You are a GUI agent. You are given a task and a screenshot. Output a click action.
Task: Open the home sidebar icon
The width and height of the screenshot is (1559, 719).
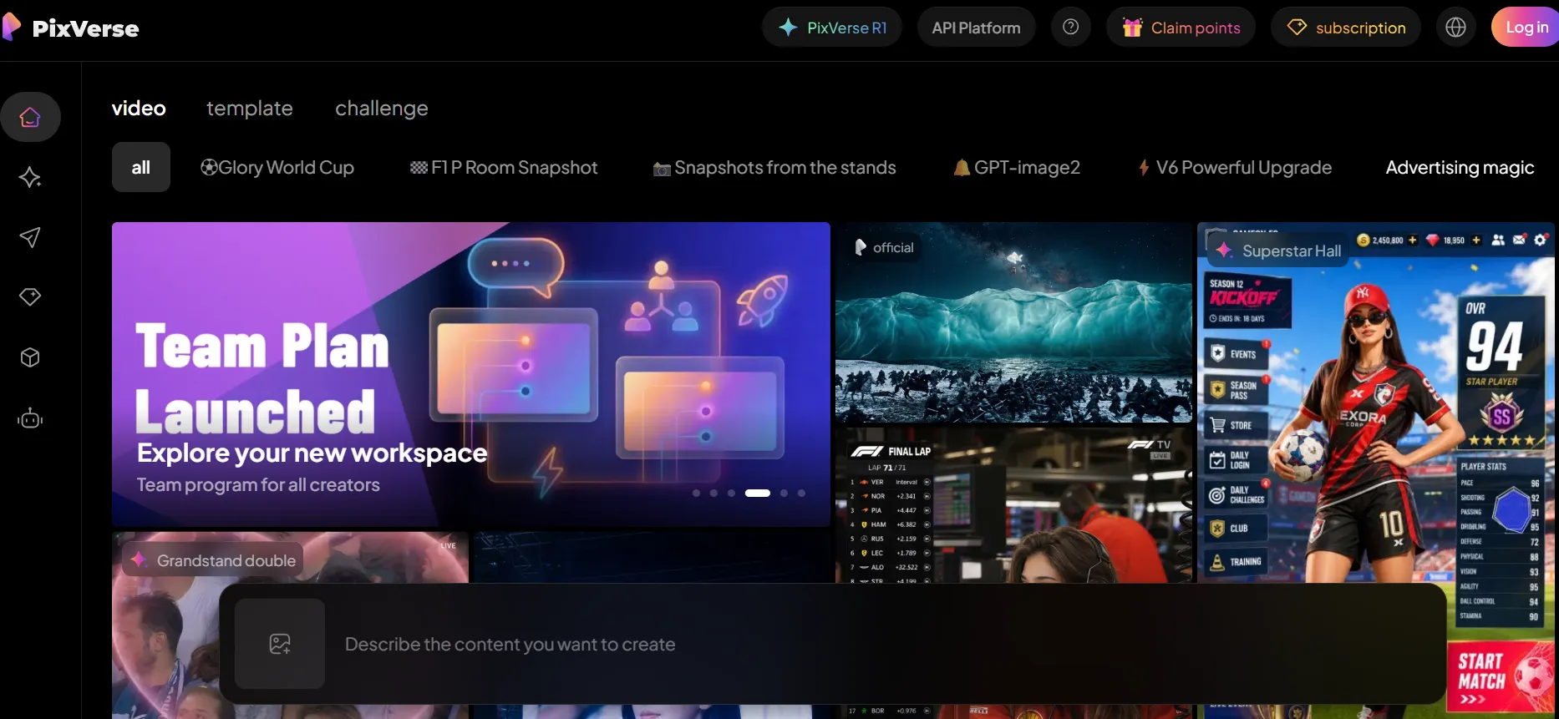(x=30, y=117)
